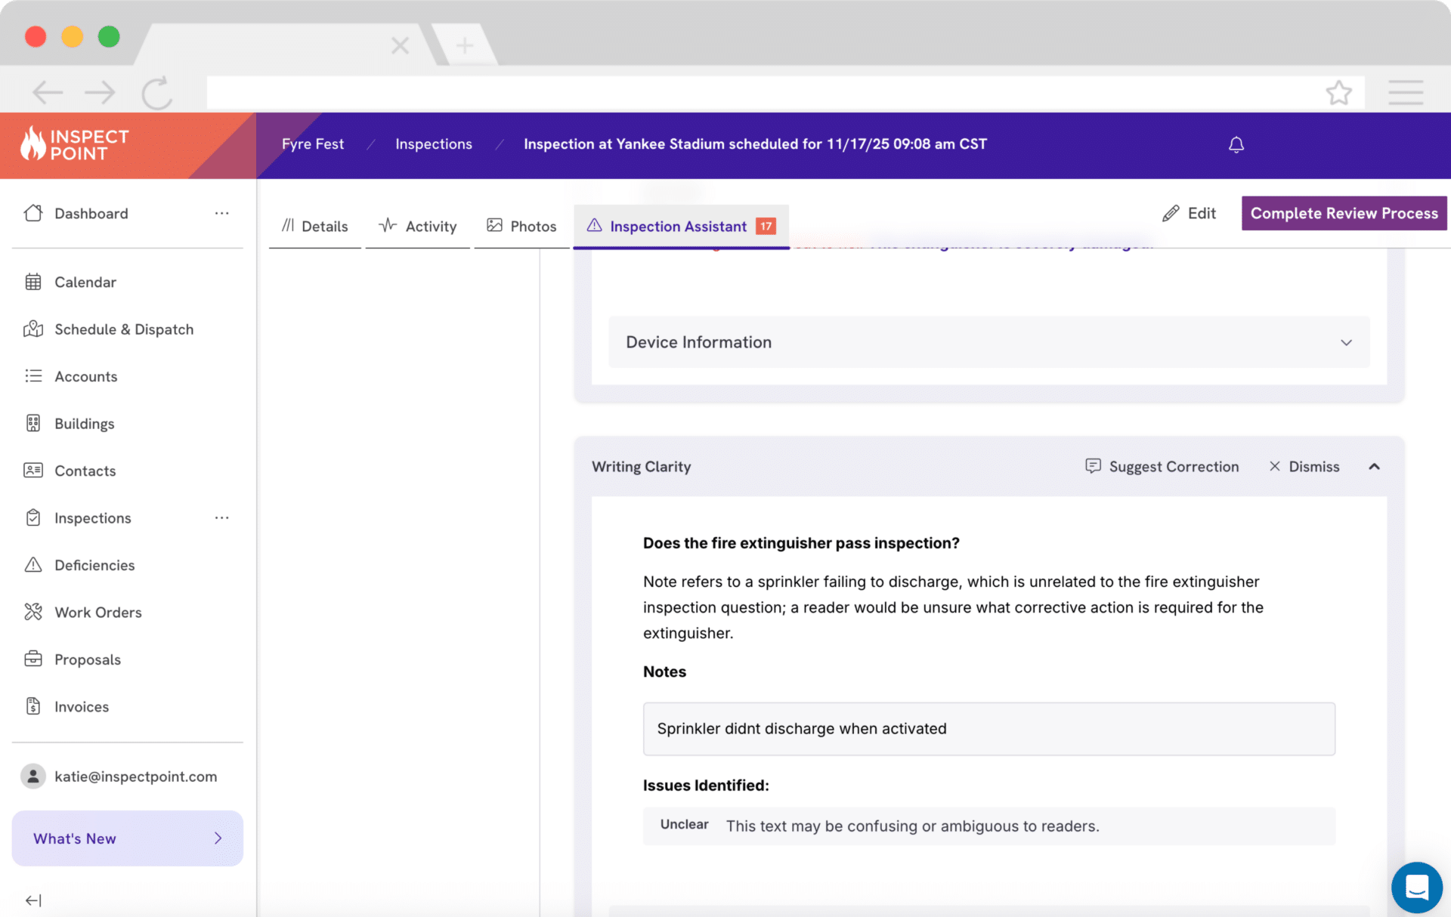Click the Yankee Stadium inspection title
Screen dimensions: 1451x917
756,144
